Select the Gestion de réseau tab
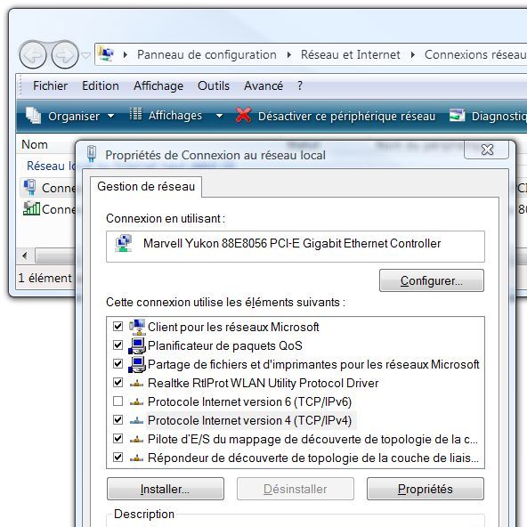527x527 pixels. tap(146, 187)
